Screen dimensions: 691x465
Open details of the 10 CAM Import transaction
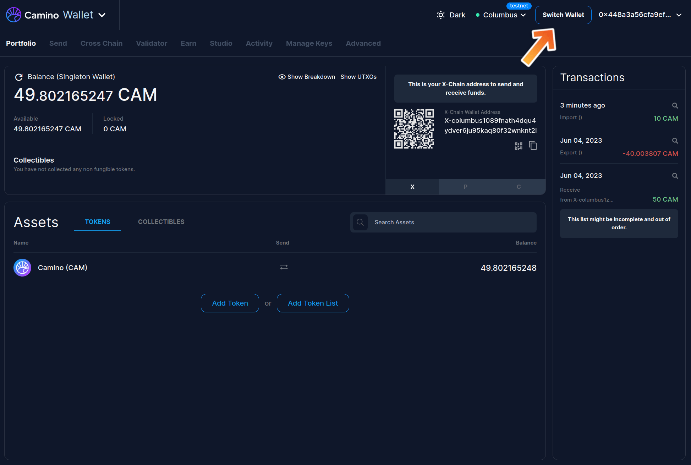[675, 105]
